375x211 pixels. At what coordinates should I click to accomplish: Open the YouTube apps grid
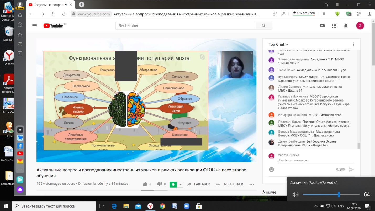click(334, 25)
